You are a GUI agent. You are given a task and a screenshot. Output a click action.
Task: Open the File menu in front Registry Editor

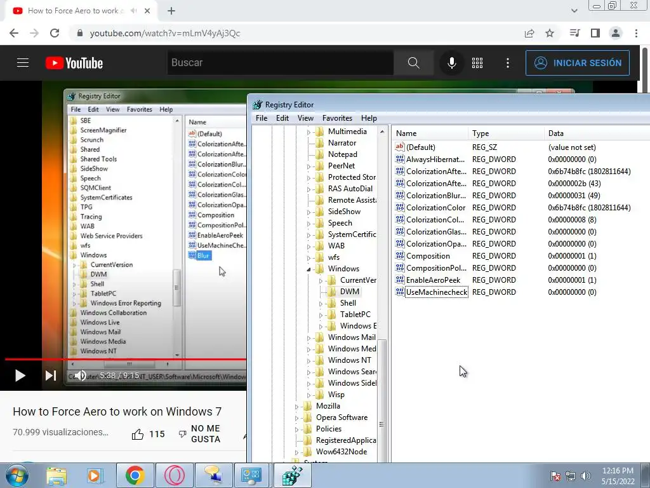pos(262,118)
